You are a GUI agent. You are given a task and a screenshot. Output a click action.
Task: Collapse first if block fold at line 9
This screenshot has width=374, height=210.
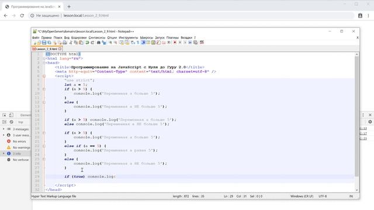[x=44, y=89]
